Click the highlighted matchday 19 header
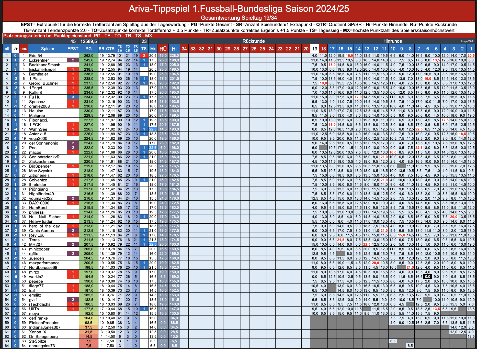This screenshot has height=349, width=477. coord(315,49)
